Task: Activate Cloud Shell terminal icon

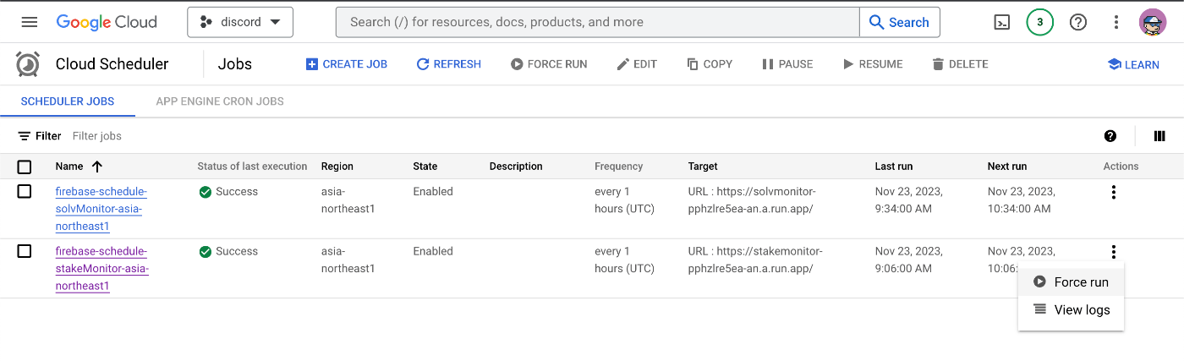Action: click(x=1001, y=22)
